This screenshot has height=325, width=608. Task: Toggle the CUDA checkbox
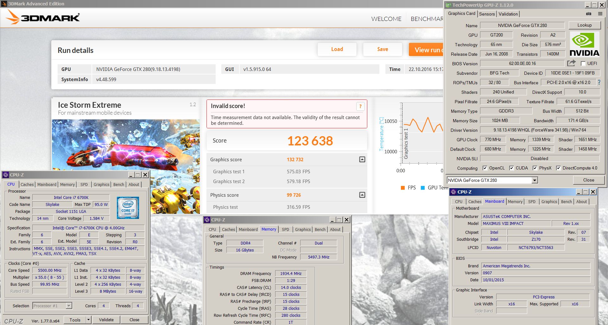click(511, 168)
